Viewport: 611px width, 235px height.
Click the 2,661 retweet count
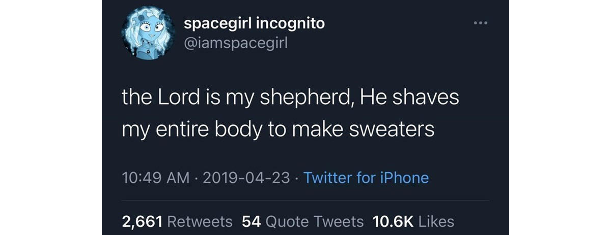142,221
